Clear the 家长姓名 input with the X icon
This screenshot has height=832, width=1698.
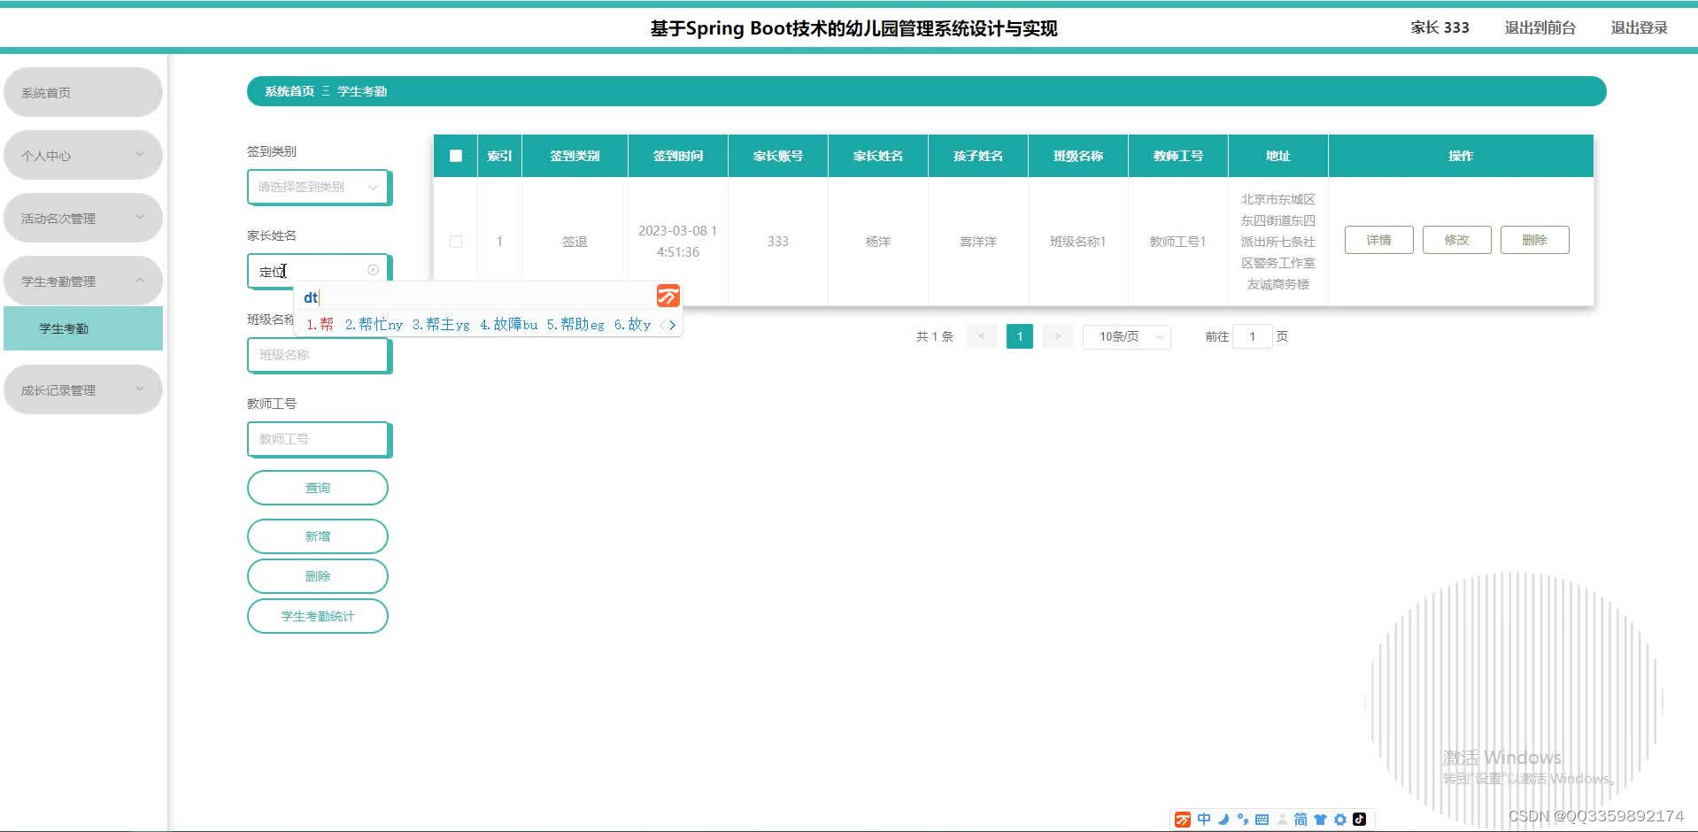(373, 270)
